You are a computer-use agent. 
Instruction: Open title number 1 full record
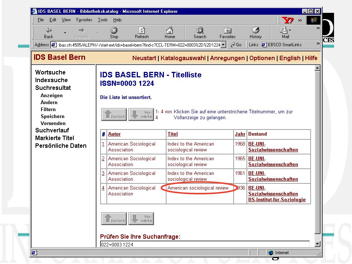pyautogui.click(x=103, y=144)
